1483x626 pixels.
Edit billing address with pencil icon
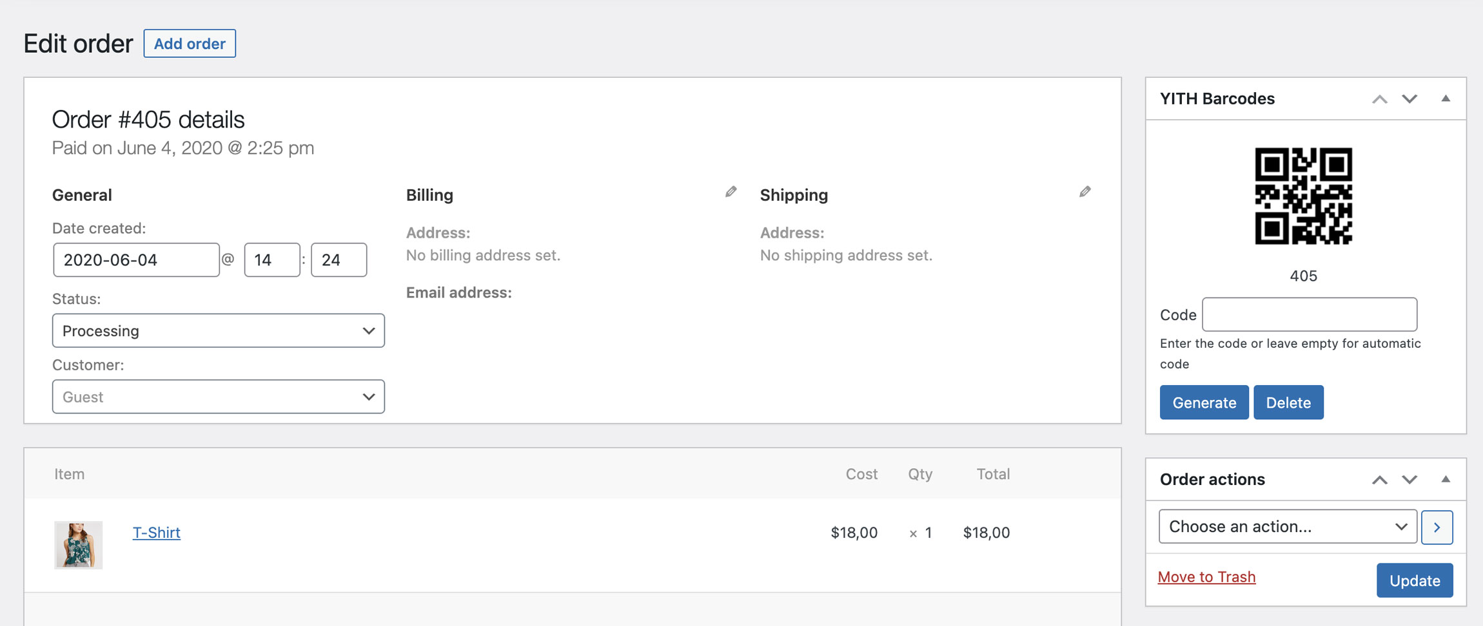pyautogui.click(x=731, y=192)
